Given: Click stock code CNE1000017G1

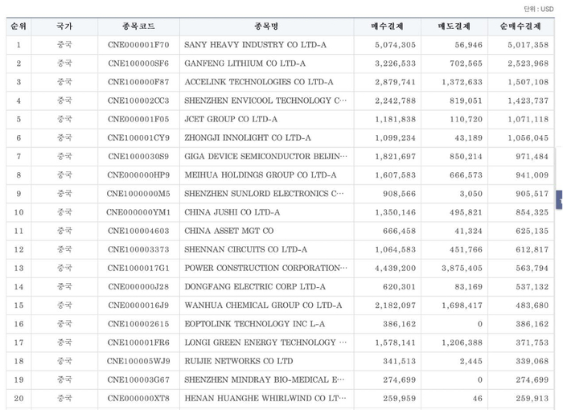Looking at the screenshot, I should coord(138,269).
